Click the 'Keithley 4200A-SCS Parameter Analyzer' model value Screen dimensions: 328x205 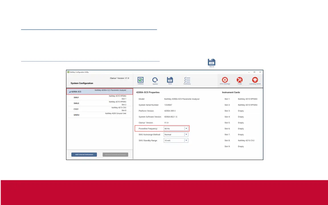click(182, 99)
